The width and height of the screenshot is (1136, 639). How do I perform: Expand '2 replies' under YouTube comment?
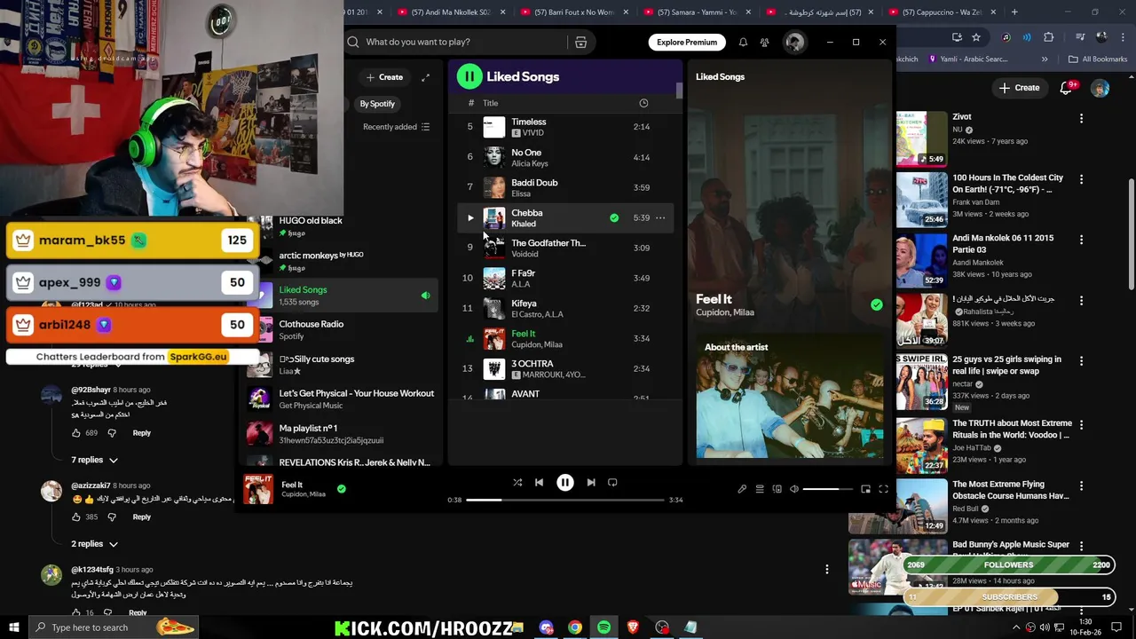coord(95,544)
